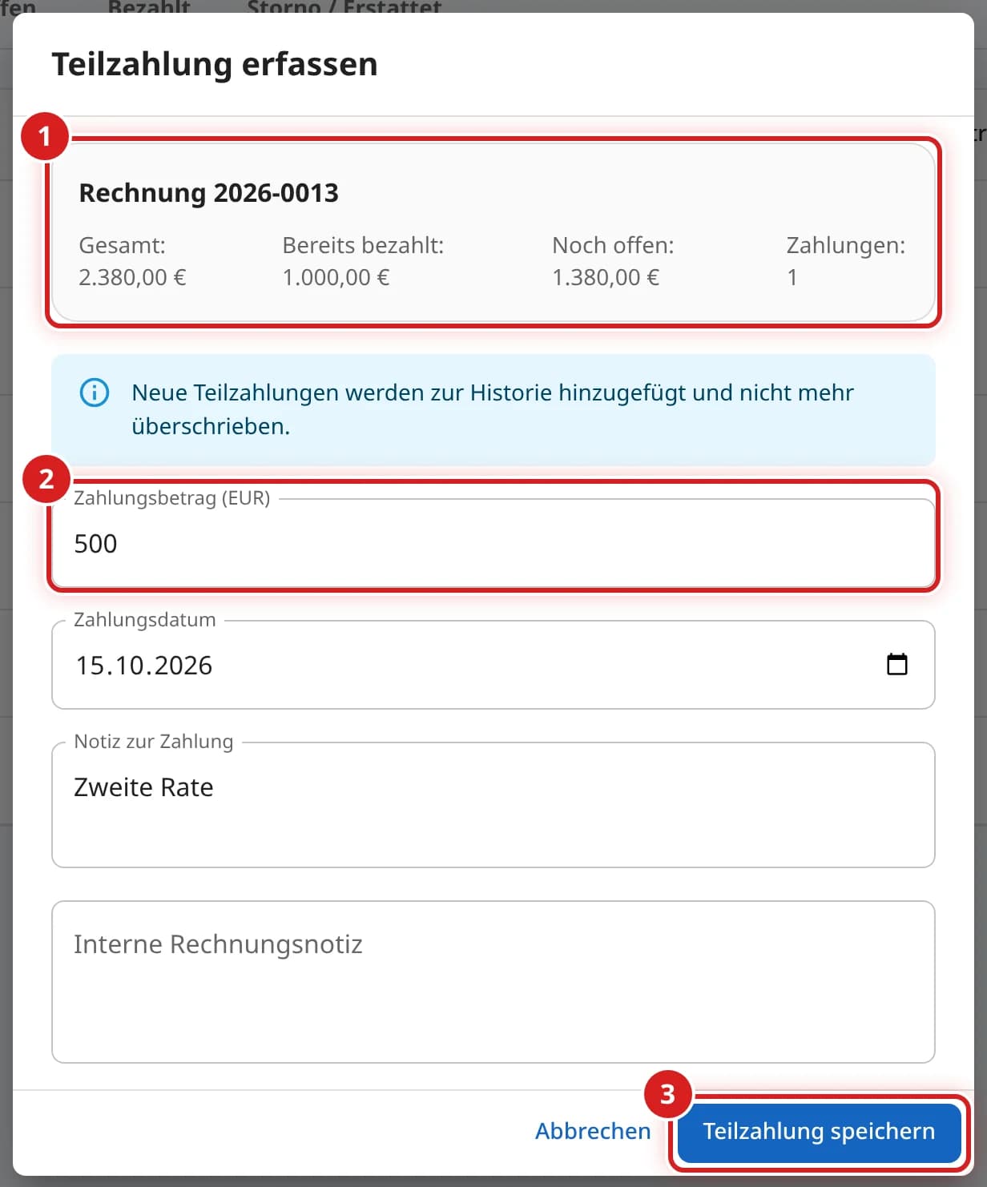
Task: Click the Noch offen amount 1.380,00 €
Action: coord(606,277)
